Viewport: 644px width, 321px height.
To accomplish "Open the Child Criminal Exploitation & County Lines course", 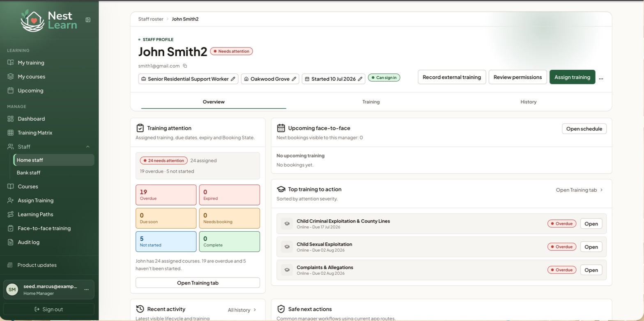I will pos(591,223).
